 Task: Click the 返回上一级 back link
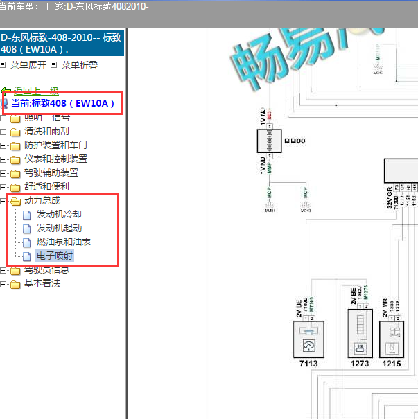pos(36,91)
